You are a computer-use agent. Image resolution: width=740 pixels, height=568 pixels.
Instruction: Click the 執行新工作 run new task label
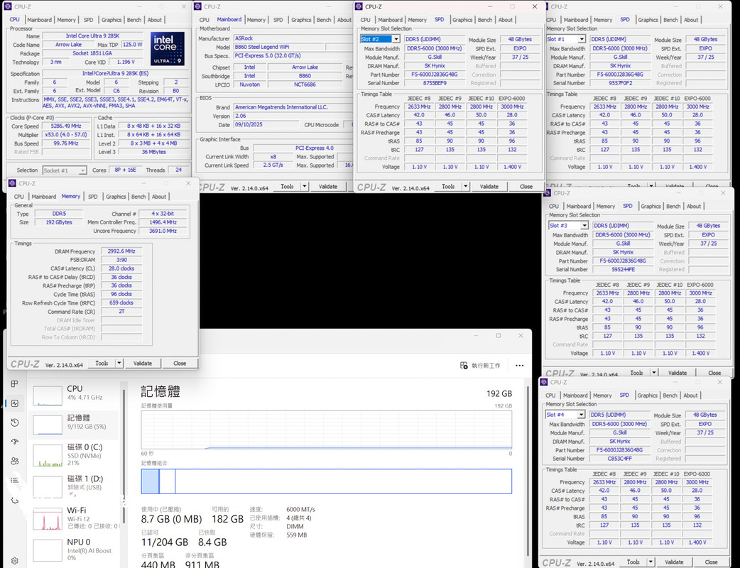pos(486,366)
